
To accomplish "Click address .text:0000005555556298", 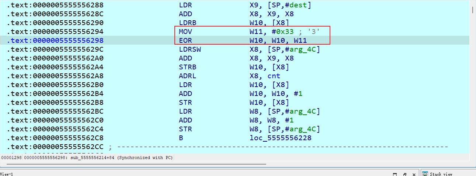I will [x=55, y=41].
